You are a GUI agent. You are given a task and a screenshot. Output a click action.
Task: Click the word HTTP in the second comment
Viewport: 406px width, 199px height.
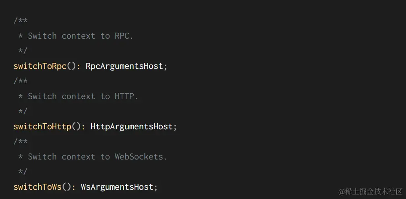[x=124, y=96]
